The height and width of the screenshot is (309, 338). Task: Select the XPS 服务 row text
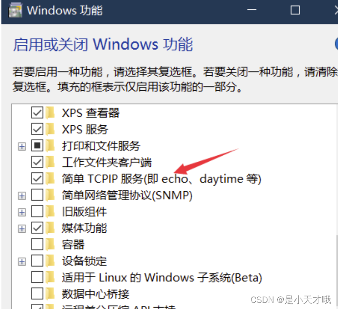point(85,129)
